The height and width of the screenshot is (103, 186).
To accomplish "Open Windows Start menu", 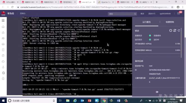I will 3,101.
